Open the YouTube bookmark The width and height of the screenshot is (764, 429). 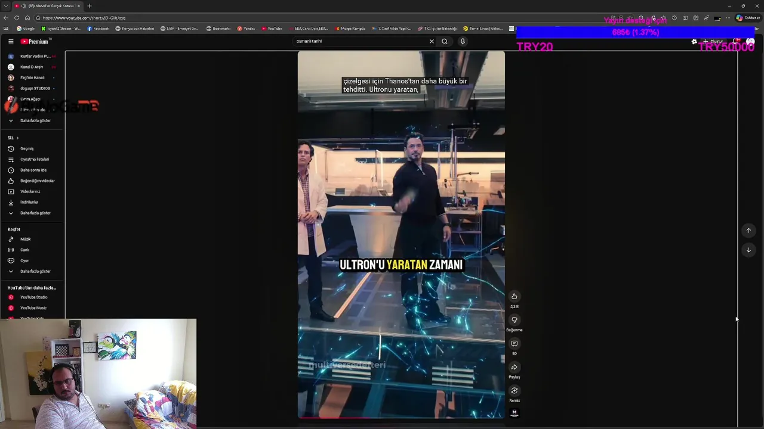pos(272,29)
